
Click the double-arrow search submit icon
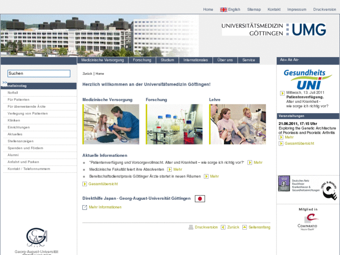tap(5, 82)
